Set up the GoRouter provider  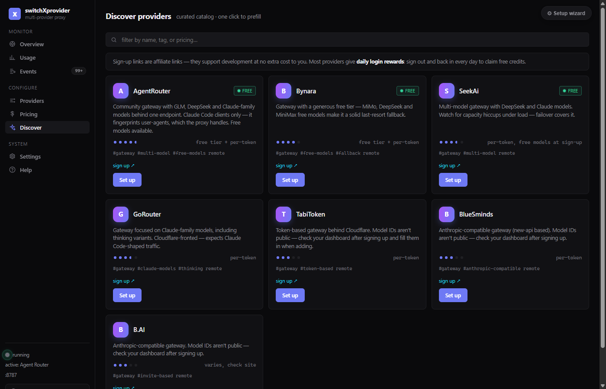coord(127,295)
